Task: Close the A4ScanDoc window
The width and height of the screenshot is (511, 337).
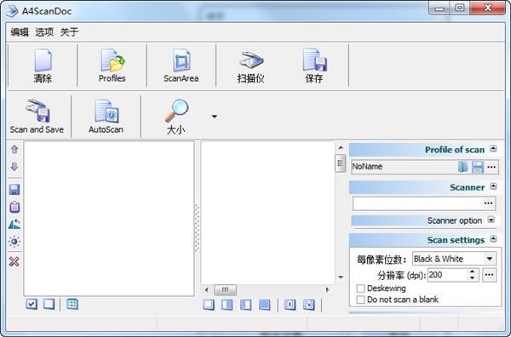Action: [488, 9]
